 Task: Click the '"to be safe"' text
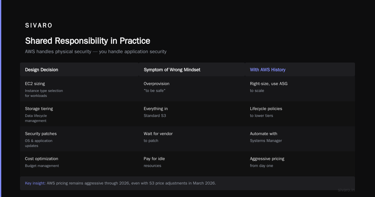point(154,91)
